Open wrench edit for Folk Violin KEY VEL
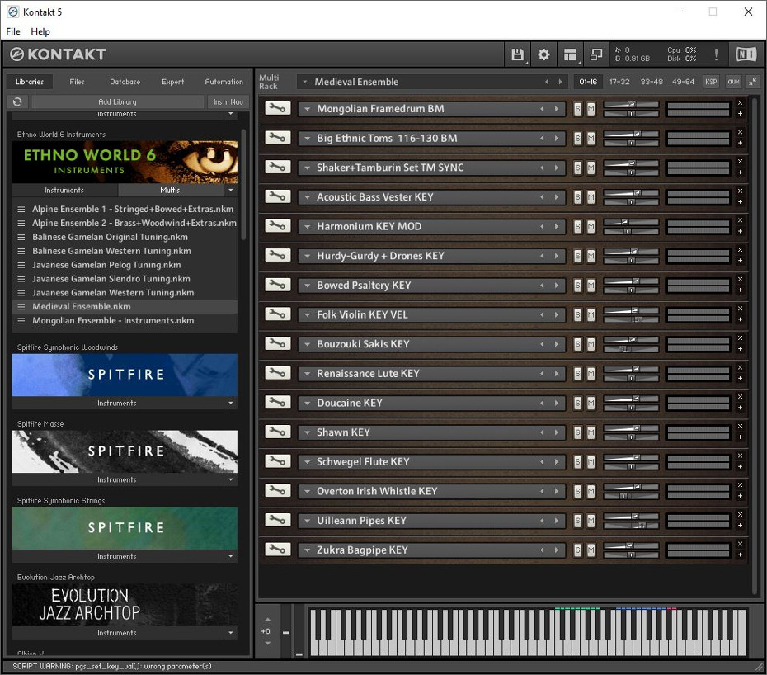This screenshot has height=675, width=767. click(277, 314)
